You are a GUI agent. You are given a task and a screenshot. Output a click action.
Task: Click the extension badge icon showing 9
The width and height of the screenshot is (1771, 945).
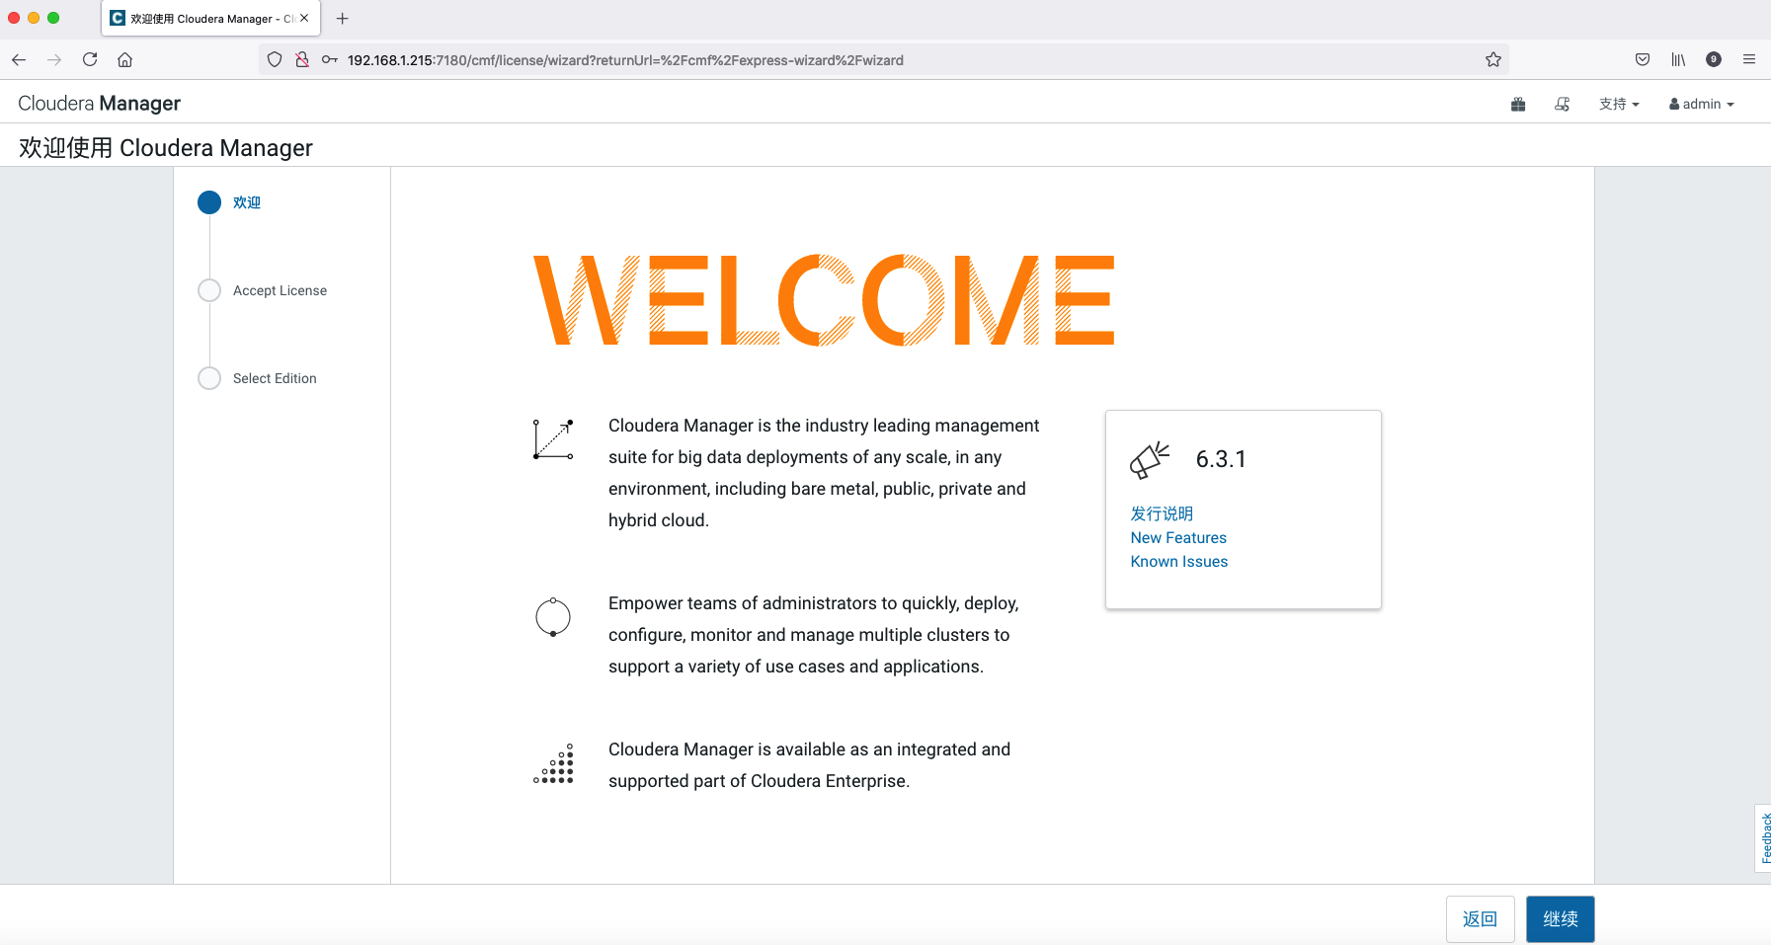pos(1714,59)
